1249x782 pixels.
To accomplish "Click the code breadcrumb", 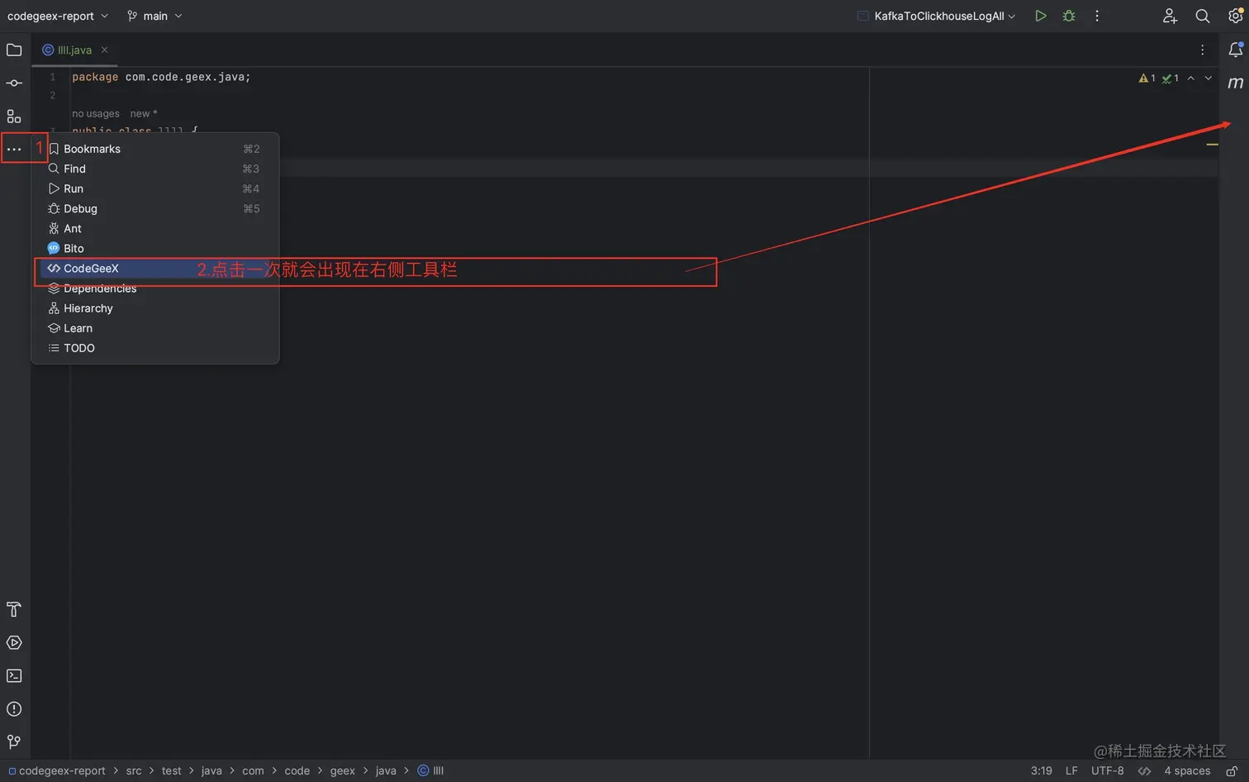I will coord(297,770).
